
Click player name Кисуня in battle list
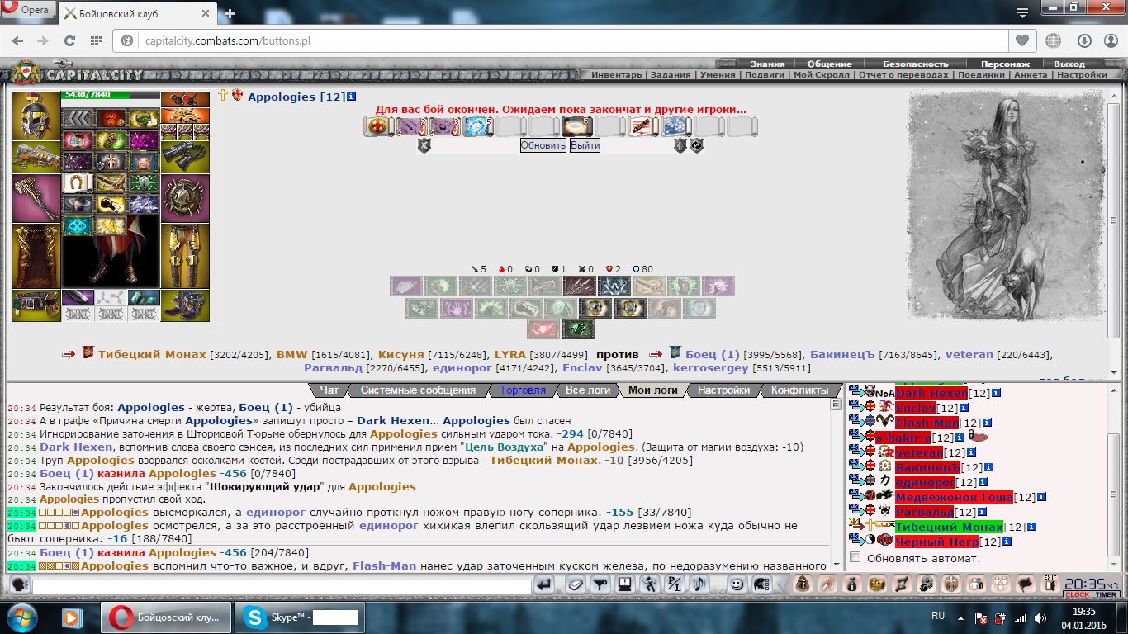400,354
